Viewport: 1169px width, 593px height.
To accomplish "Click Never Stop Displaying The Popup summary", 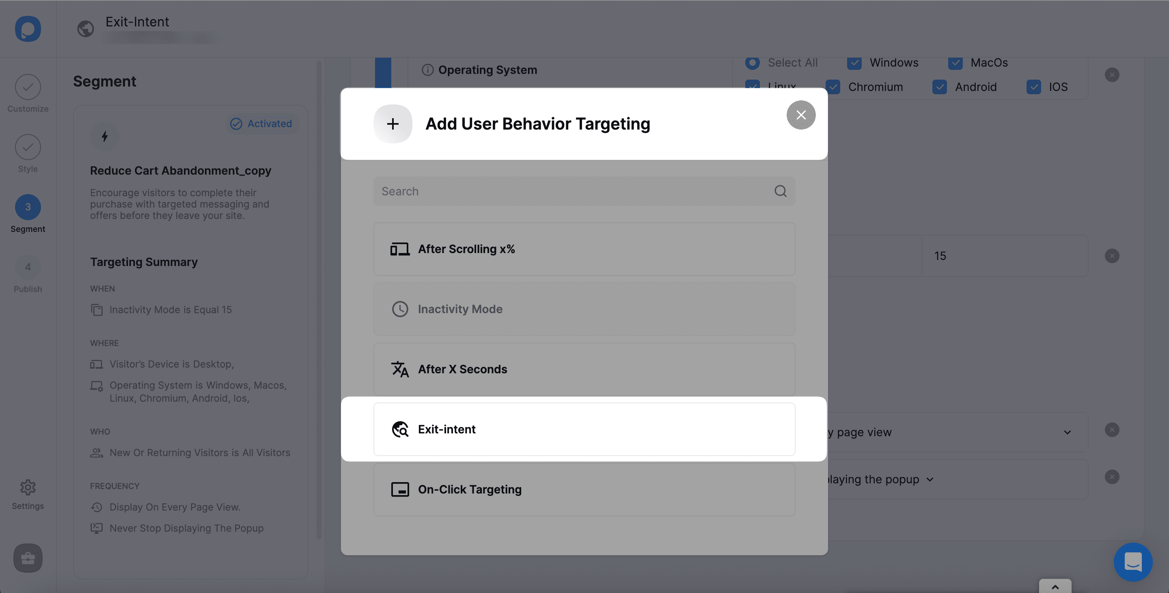I will click(x=187, y=528).
